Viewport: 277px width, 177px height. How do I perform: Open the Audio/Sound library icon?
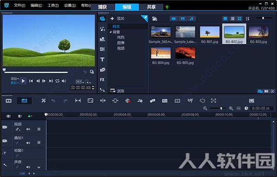click(x=102, y=29)
